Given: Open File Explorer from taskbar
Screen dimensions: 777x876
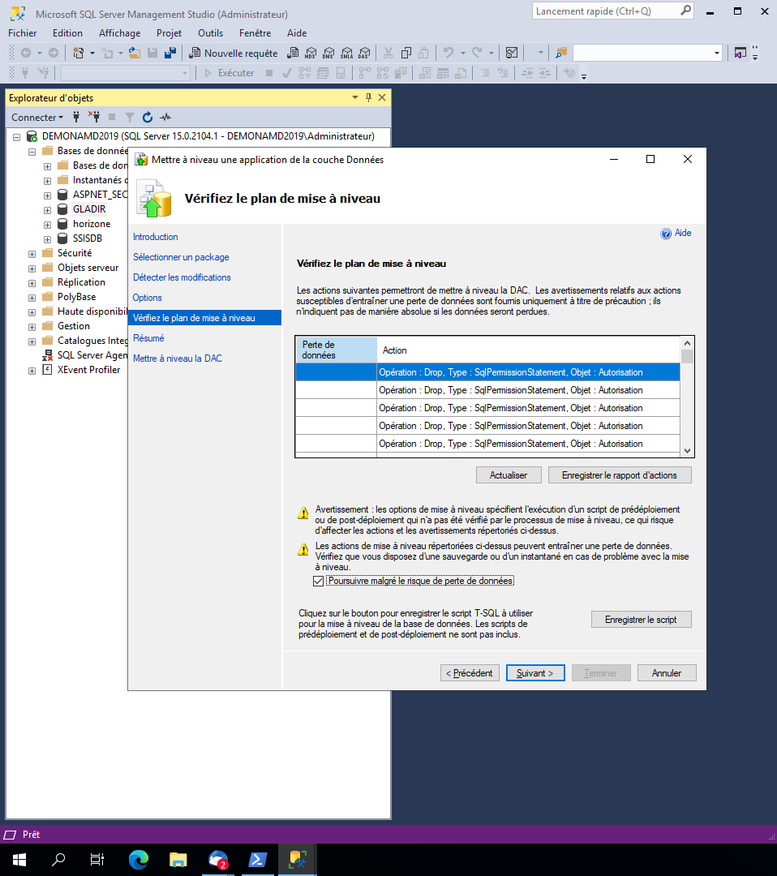Looking at the screenshot, I should coord(178,859).
